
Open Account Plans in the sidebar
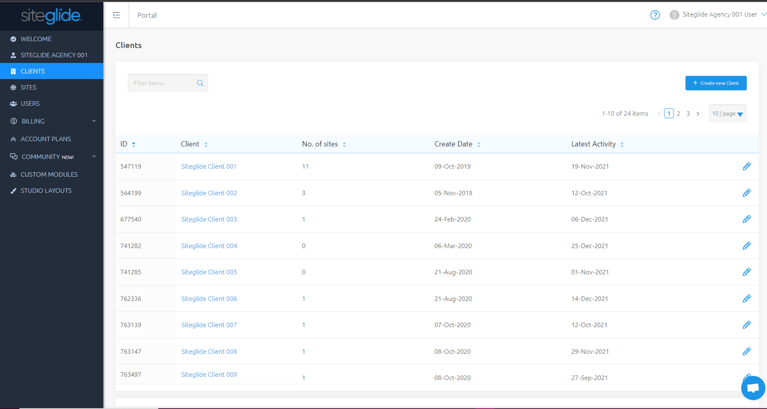click(x=52, y=139)
